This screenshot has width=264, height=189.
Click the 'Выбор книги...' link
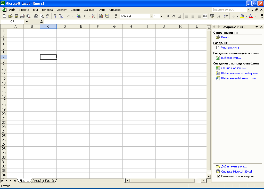coord(231,58)
